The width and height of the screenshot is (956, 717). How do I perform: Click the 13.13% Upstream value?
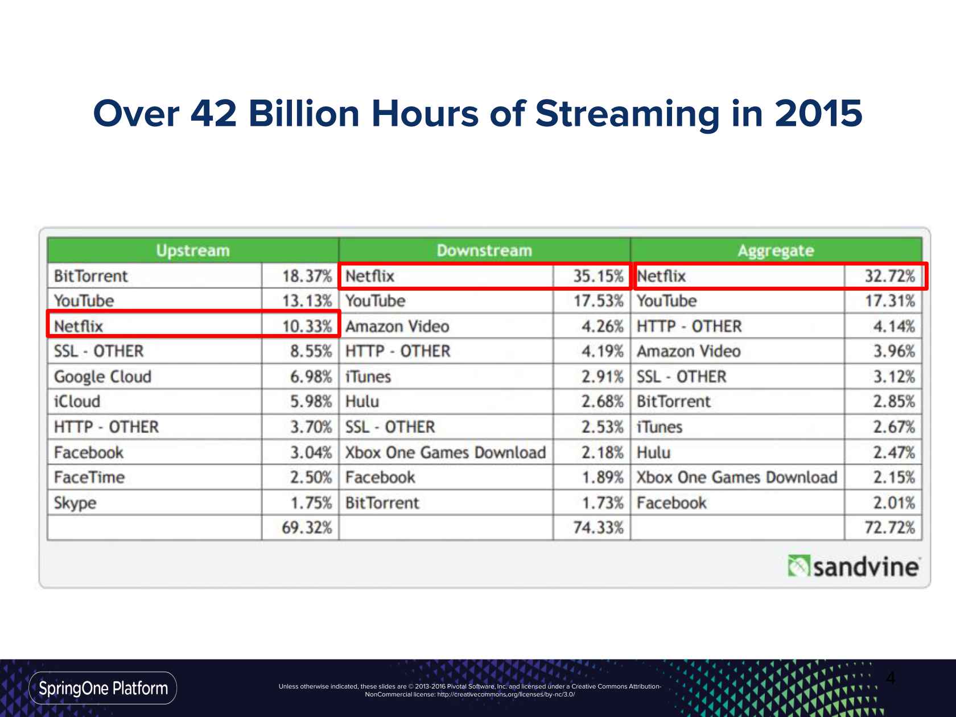307,300
